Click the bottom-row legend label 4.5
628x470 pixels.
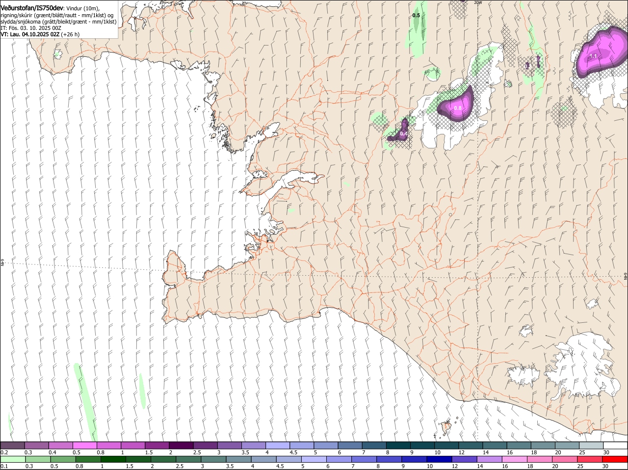pyautogui.click(x=280, y=466)
